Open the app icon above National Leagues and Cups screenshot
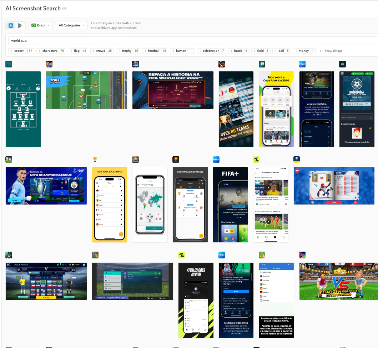 pos(95,255)
